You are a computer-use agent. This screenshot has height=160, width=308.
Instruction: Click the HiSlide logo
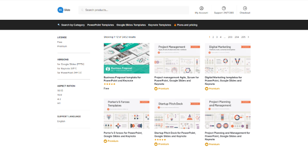click(64, 10)
